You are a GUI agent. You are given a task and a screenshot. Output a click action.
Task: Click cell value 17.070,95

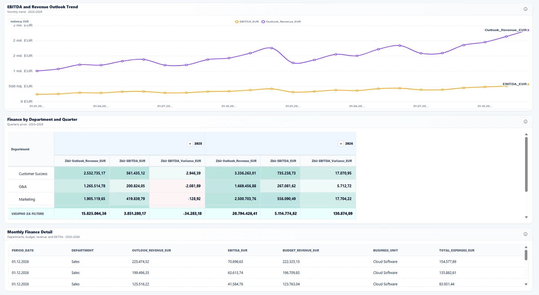[328, 173]
